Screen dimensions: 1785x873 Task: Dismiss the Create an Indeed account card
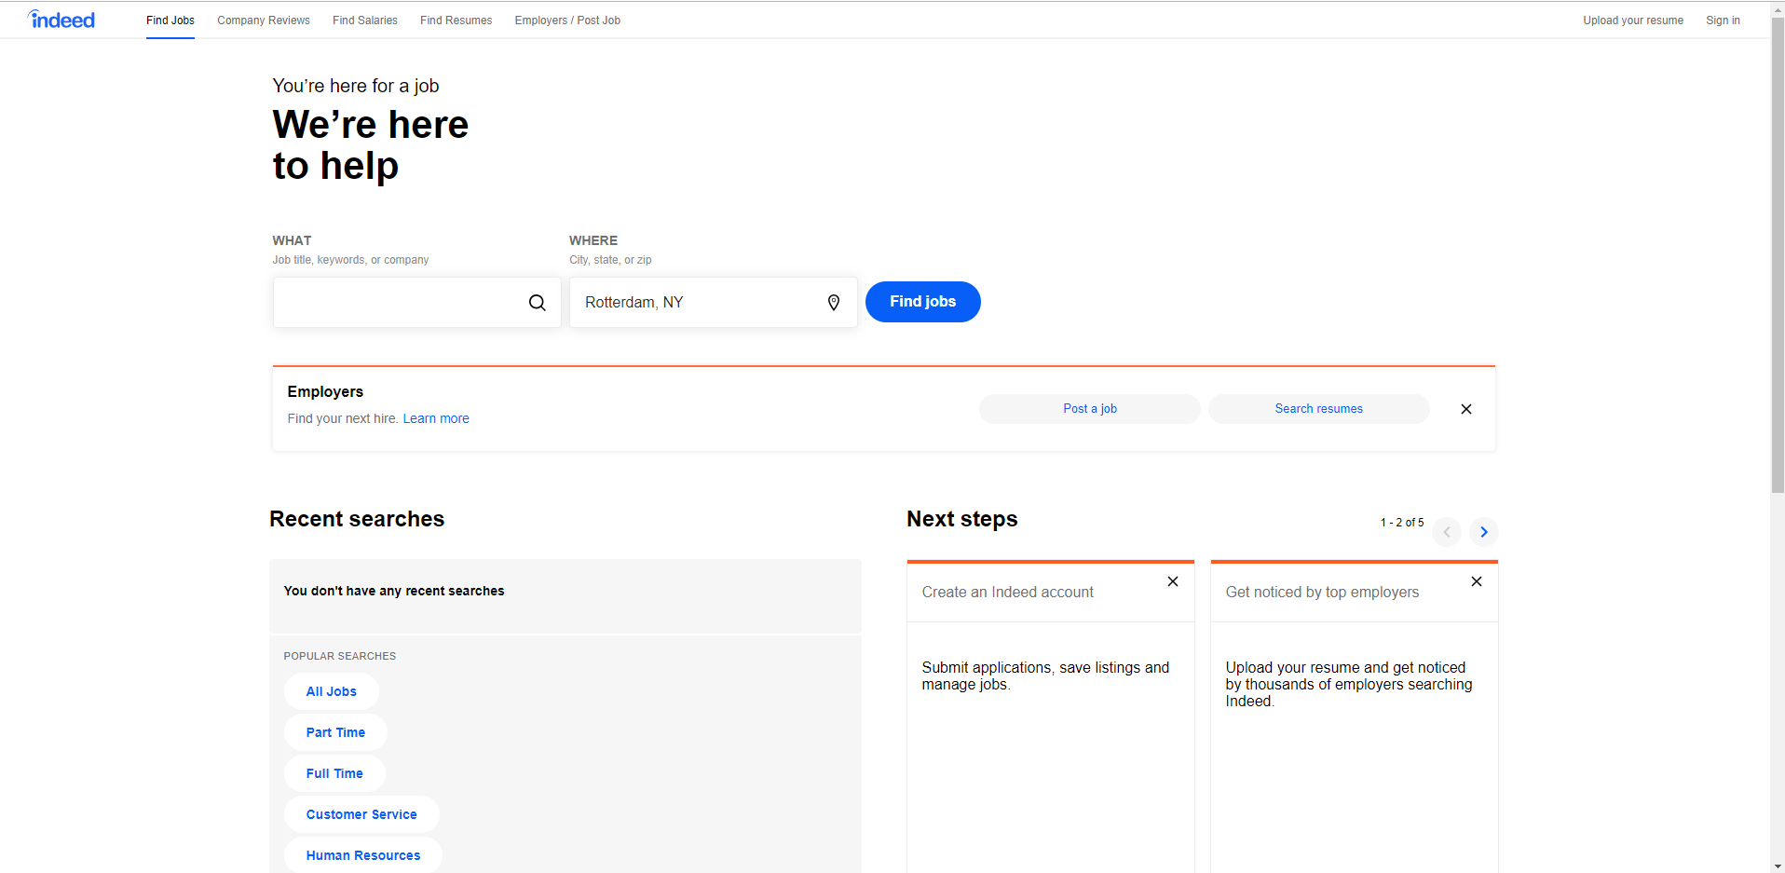pos(1172,581)
